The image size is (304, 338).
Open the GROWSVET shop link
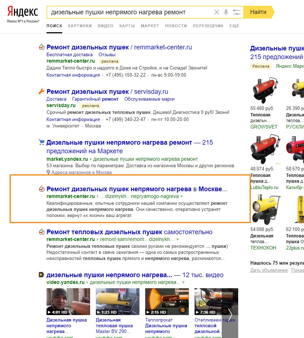pyautogui.click(x=264, y=127)
